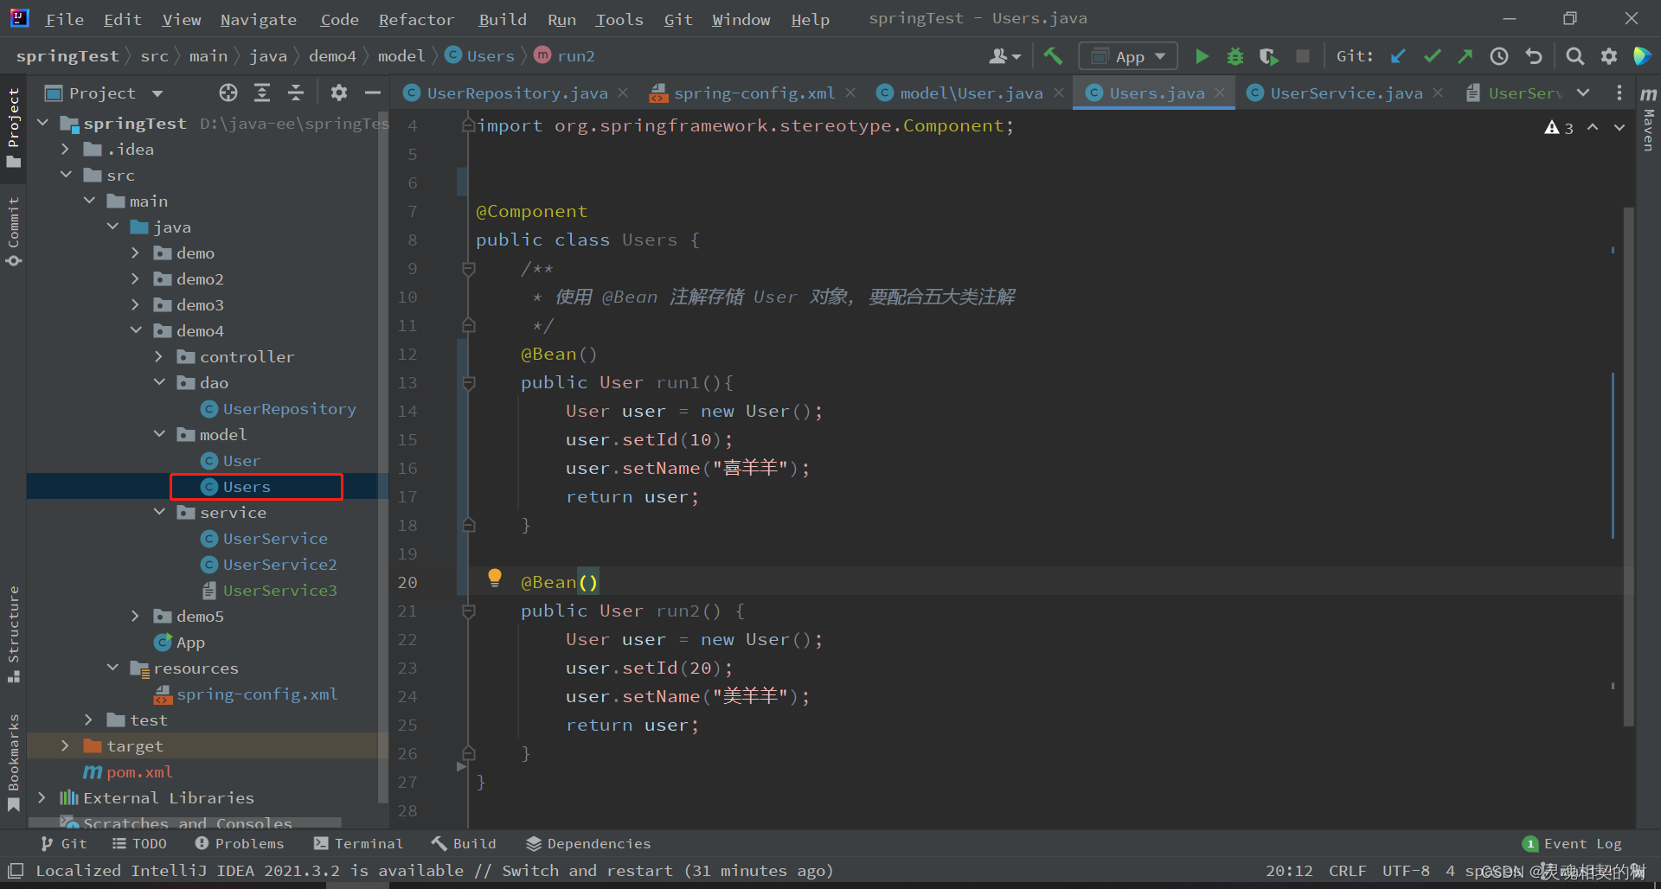1661x889 pixels.
Task: Expand the demo5 package
Action: pos(136,616)
